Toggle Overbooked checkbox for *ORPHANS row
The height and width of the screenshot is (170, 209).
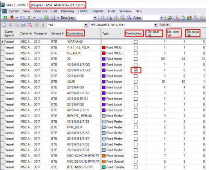(135, 42)
